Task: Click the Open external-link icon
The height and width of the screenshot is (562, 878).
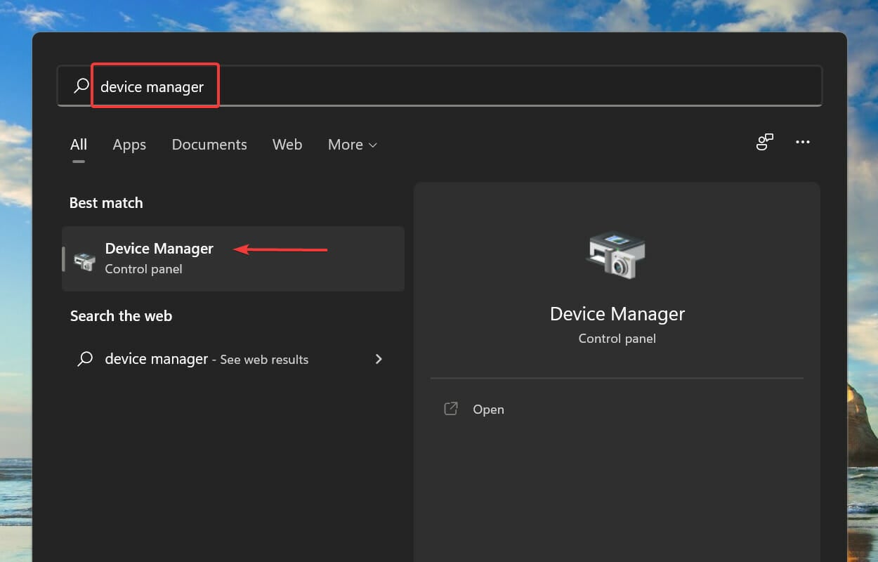Action: [x=451, y=409]
